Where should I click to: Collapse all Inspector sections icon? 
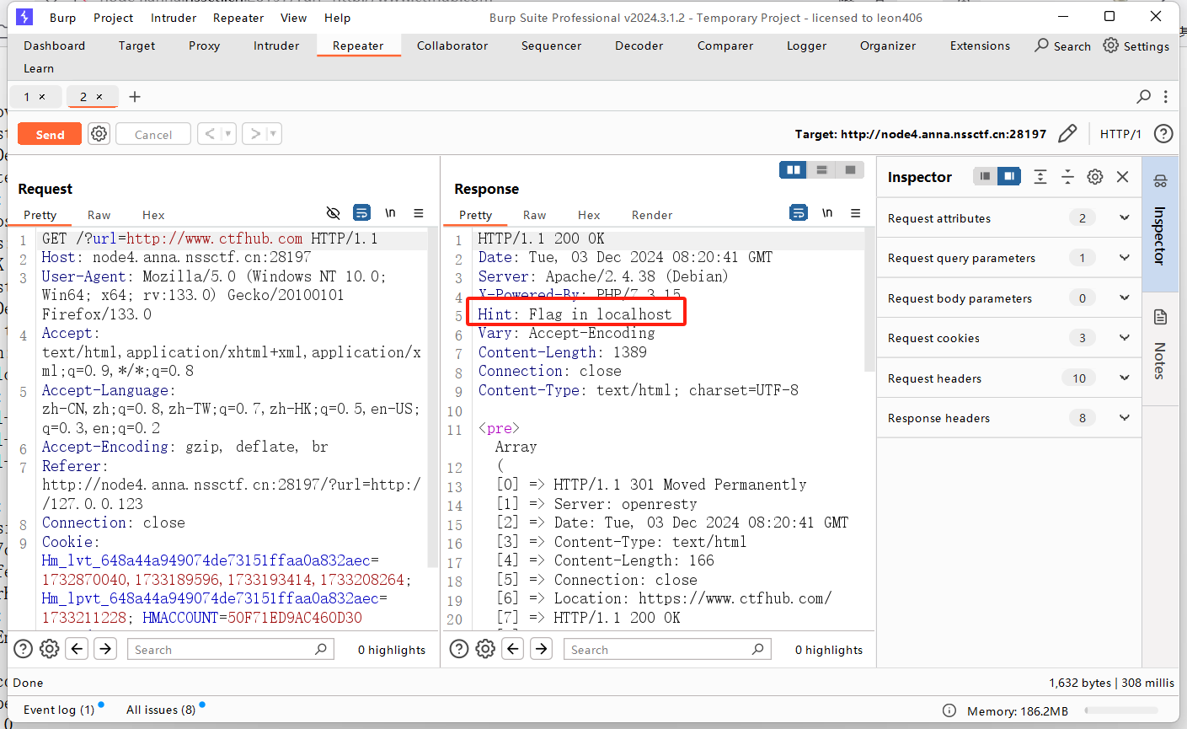(1067, 176)
